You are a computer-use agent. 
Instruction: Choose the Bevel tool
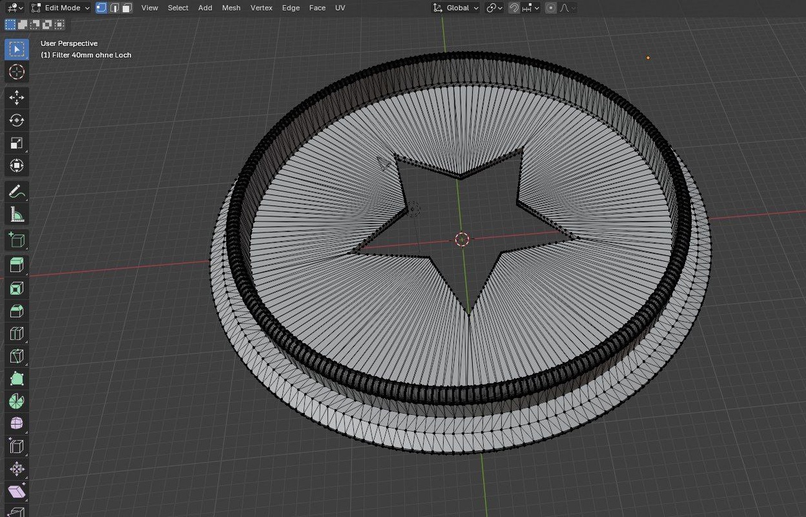[x=17, y=312]
